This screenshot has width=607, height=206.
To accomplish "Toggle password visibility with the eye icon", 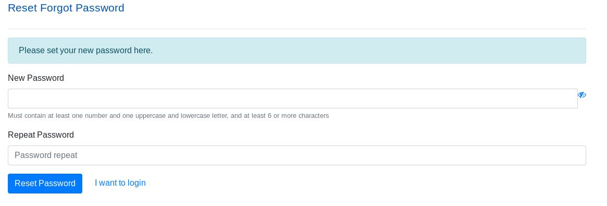I will tap(581, 95).
